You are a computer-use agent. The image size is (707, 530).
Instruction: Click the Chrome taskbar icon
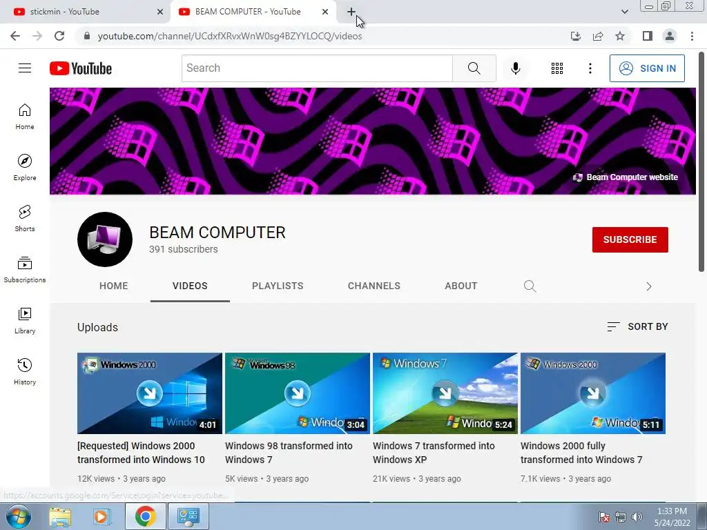[x=145, y=516]
